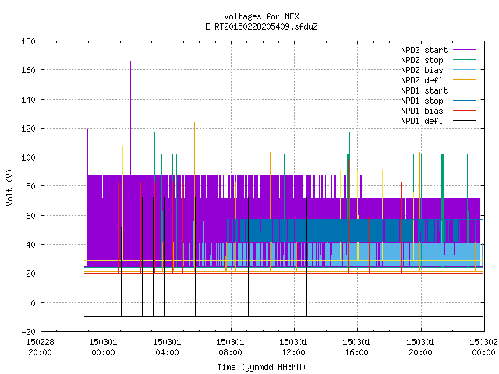Image resolution: width=499 pixels, height=374 pixels.
Task: Click the yellow NPD1 start legend line
Action: (465, 90)
